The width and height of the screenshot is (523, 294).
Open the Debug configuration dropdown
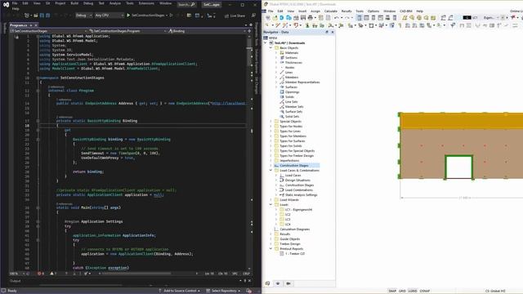[83, 16]
